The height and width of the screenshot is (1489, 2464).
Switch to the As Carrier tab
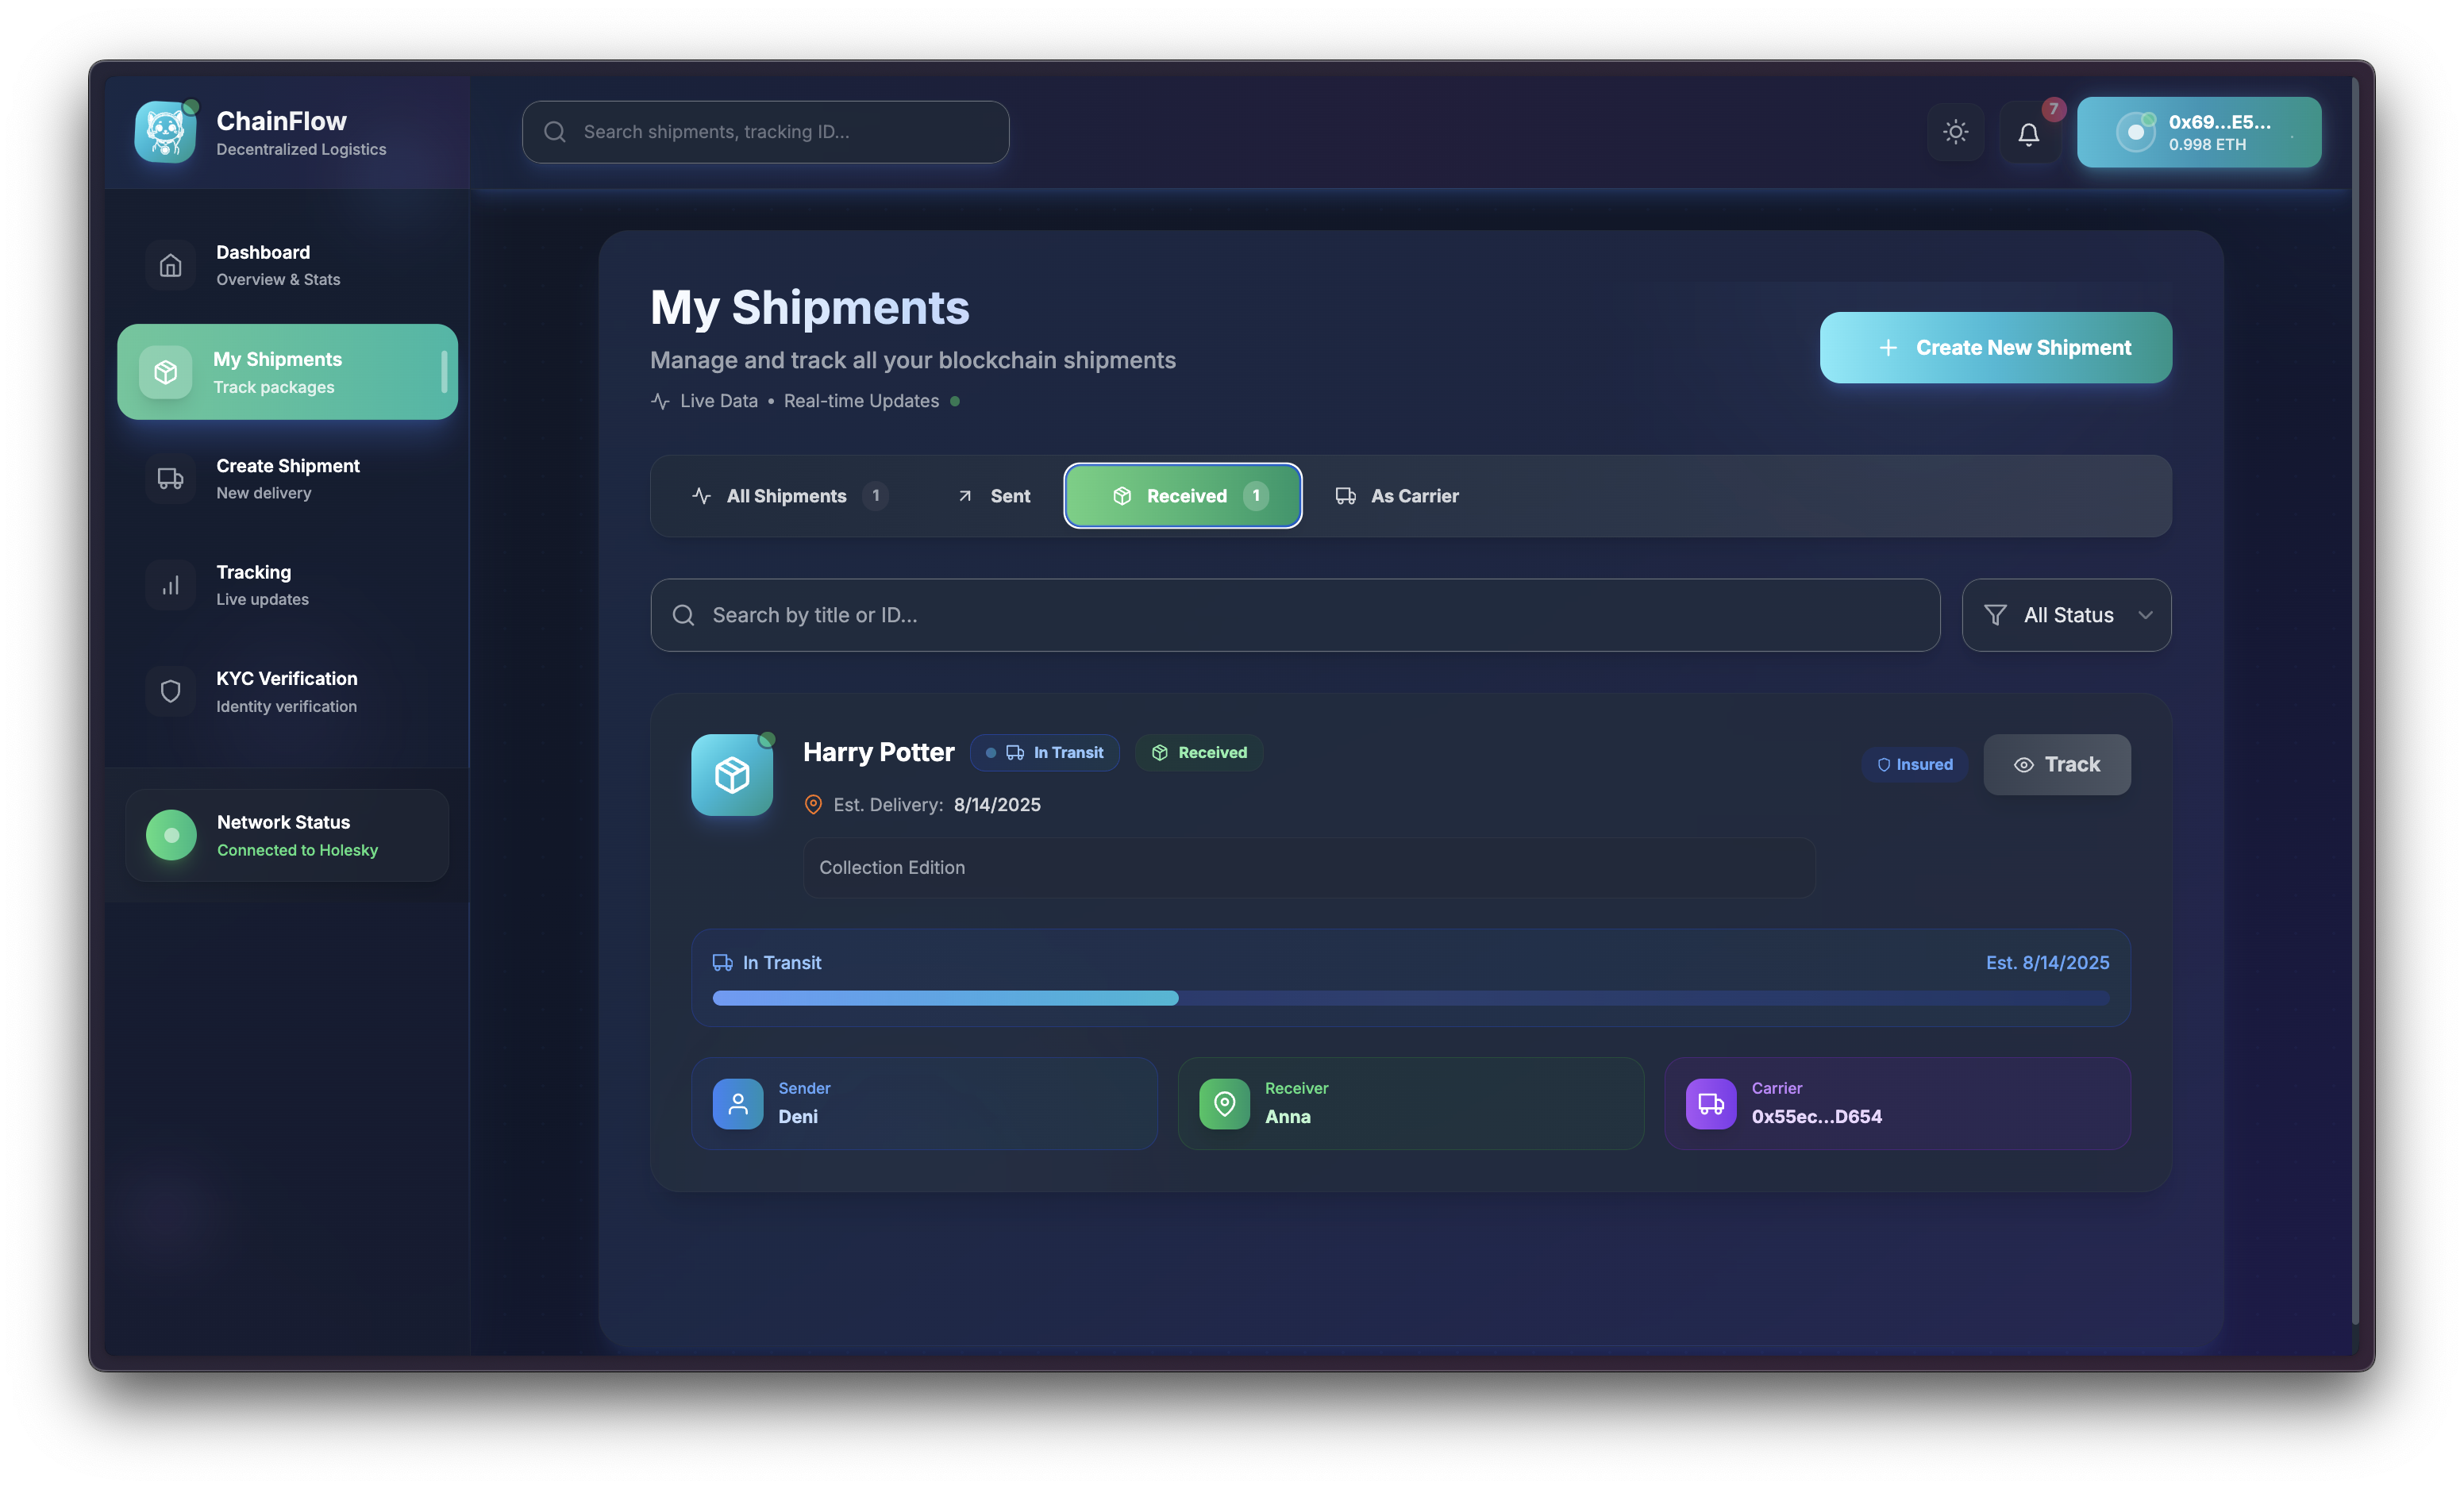tap(1397, 496)
